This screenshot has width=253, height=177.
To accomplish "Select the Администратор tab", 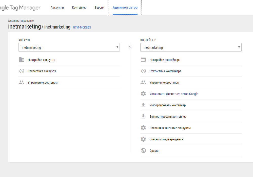I will [125, 8].
